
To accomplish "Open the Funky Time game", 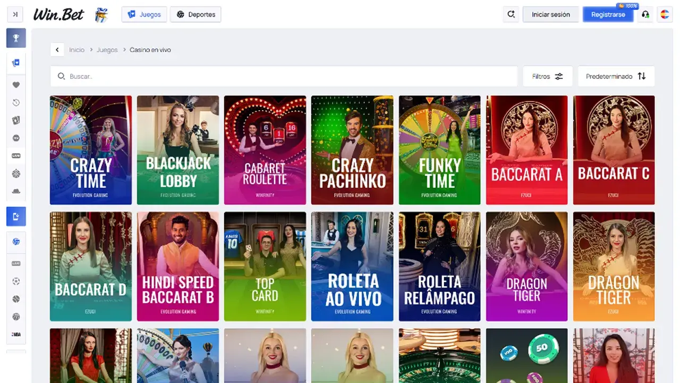I will (x=439, y=150).
